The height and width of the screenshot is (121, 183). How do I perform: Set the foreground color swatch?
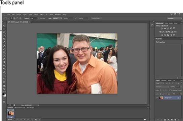pyautogui.click(x=3, y=94)
